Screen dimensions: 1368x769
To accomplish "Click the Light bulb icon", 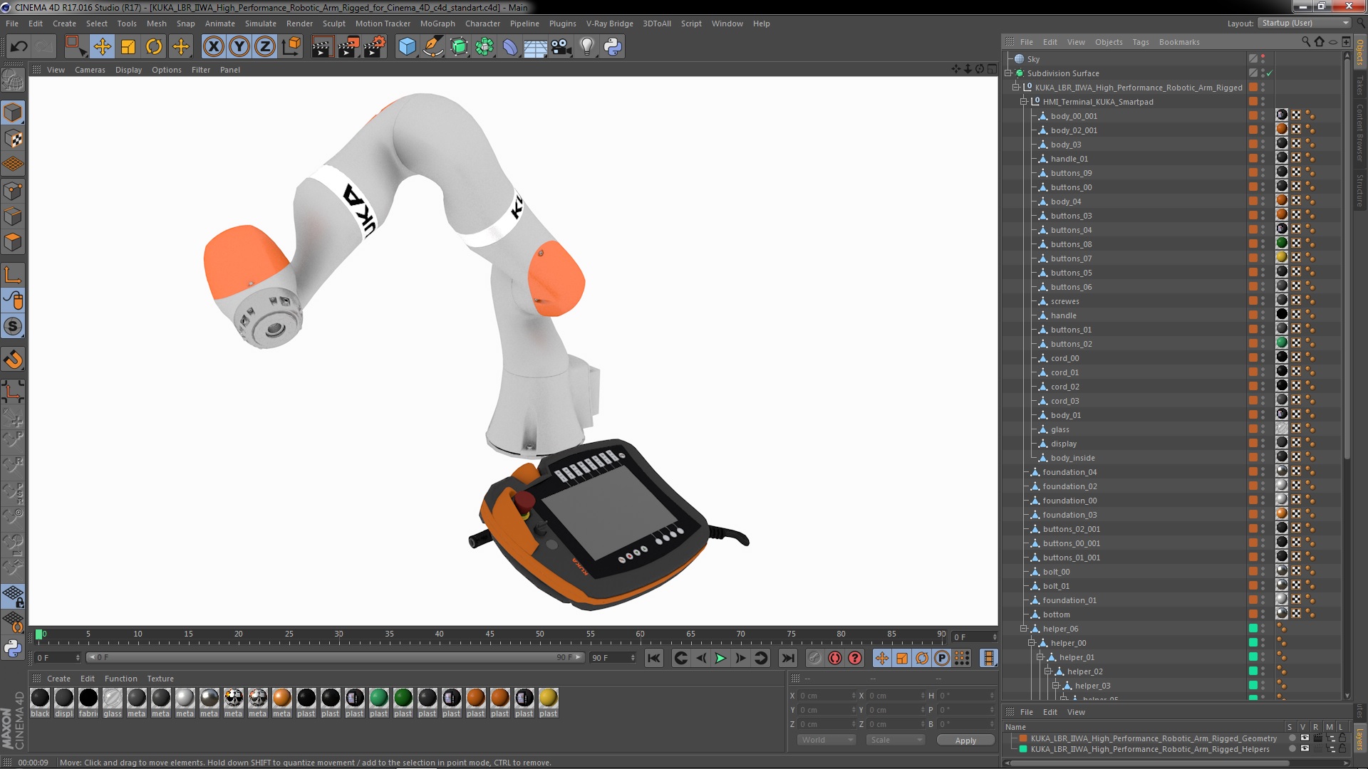I will point(586,47).
